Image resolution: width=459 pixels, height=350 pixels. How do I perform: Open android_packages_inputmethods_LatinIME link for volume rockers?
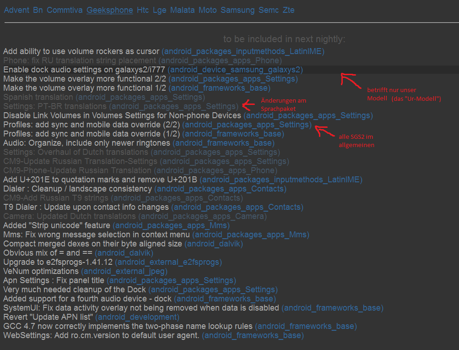[x=243, y=51]
